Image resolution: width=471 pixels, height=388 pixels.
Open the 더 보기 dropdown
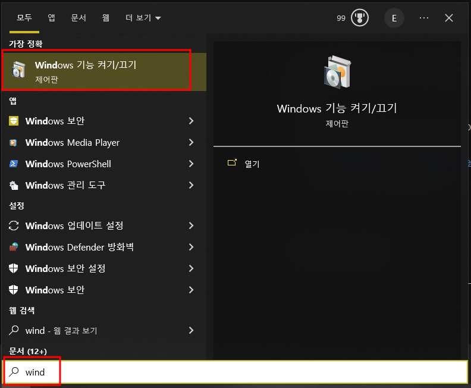pyautogui.click(x=143, y=18)
